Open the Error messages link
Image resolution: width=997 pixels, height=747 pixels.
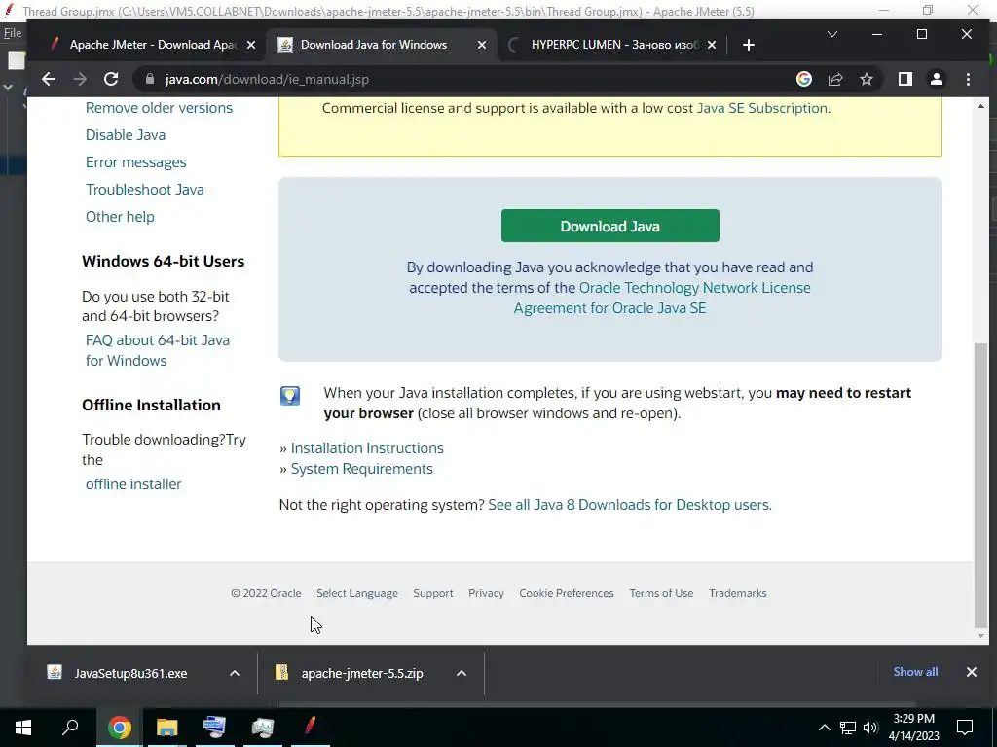(136, 162)
